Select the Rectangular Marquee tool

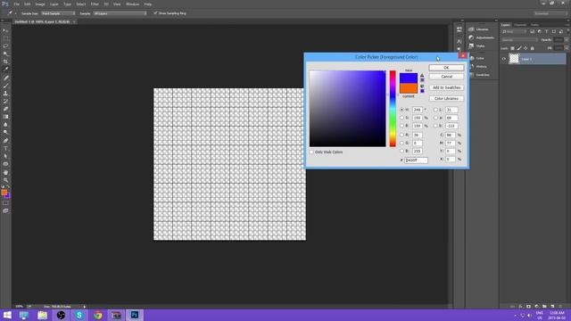click(x=5, y=38)
